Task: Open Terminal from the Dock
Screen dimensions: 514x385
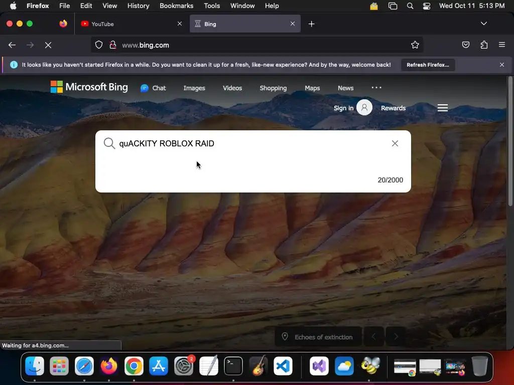Action: tap(233, 365)
